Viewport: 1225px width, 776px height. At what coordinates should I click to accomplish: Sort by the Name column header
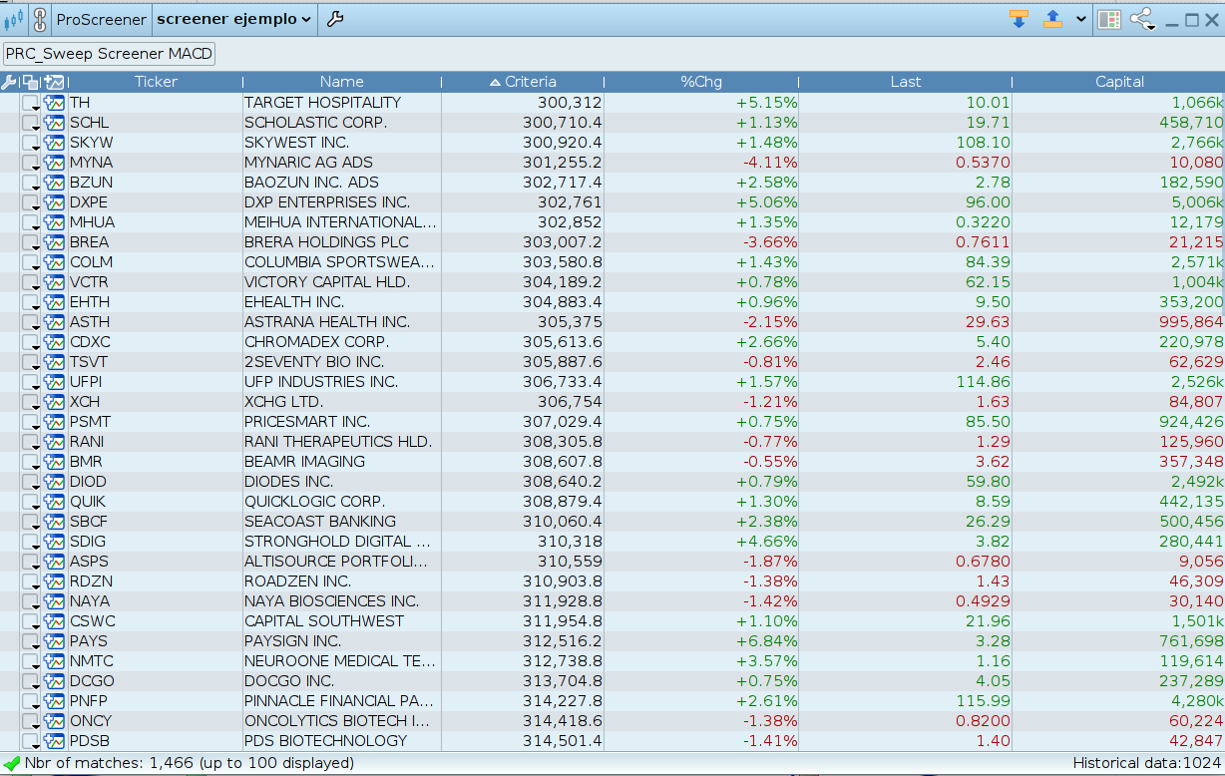342,82
